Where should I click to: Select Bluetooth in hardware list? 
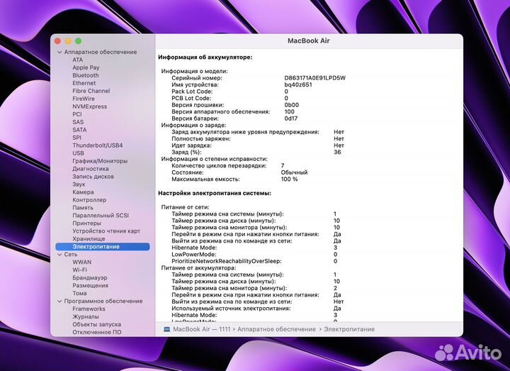(86, 75)
